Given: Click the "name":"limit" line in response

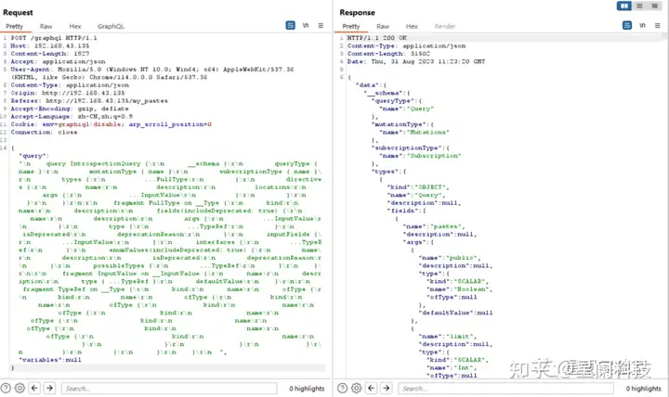Looking at the screenshot, I should click(450, 337).
